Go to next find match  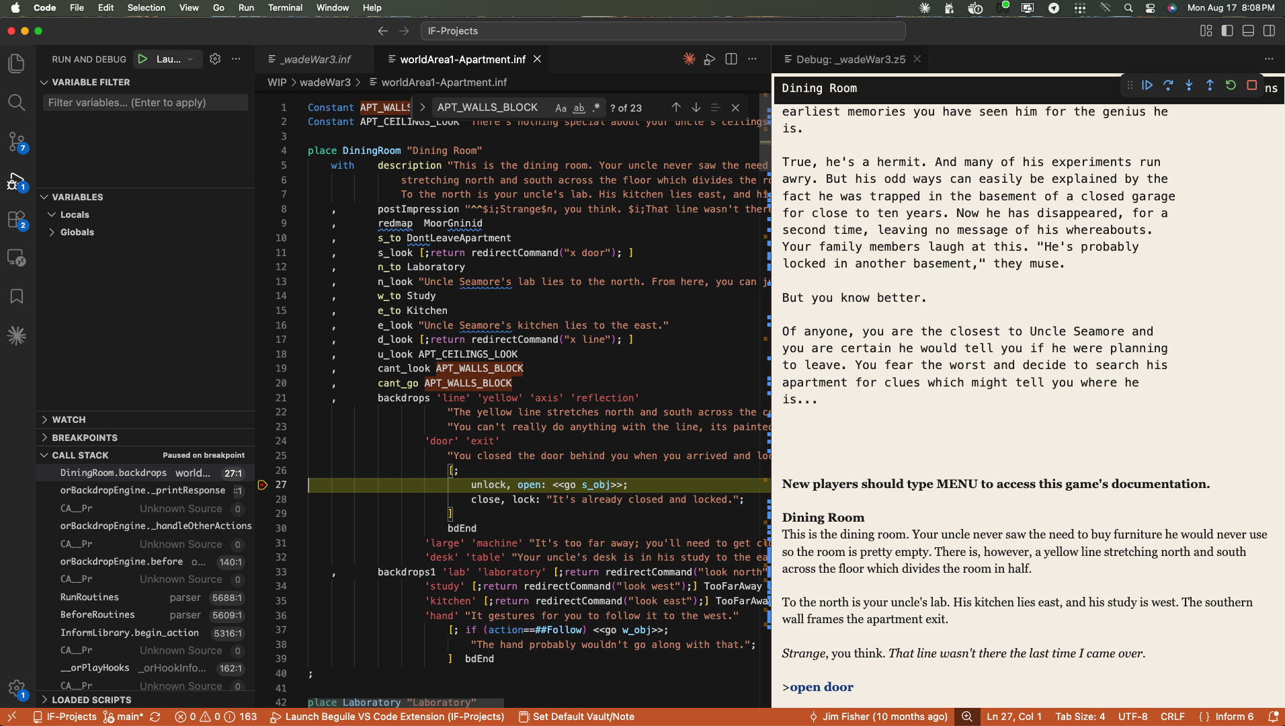(x=696, y=108)
